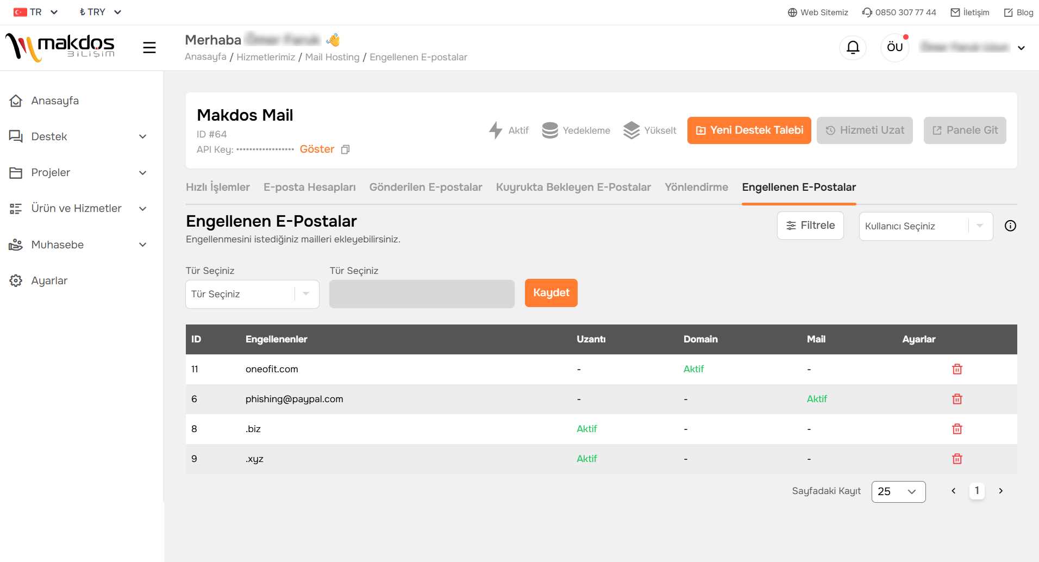Reveal the API key with Göster
Image resolution: width=1039 pixels, height=562 pixels.
tap(317, 149)
